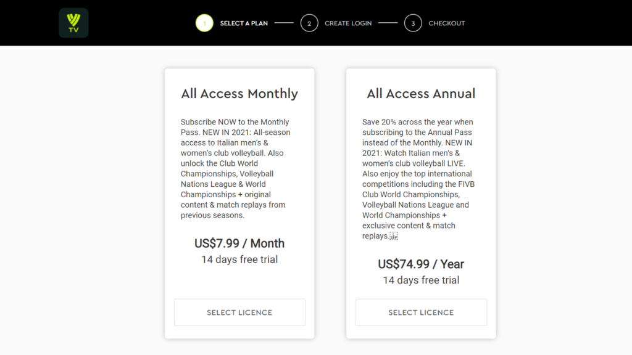Click the step 2 circle indicator
The width and height of the screenshot is (632, 355).
point(309,23)
